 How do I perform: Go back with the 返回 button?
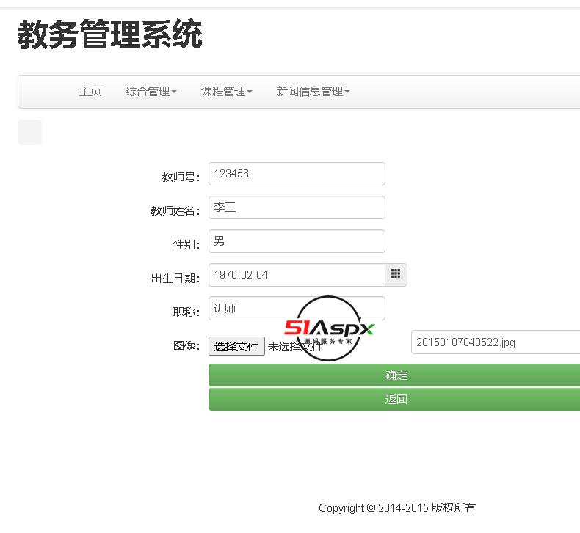pyautogui.click(x=394, y=399)
